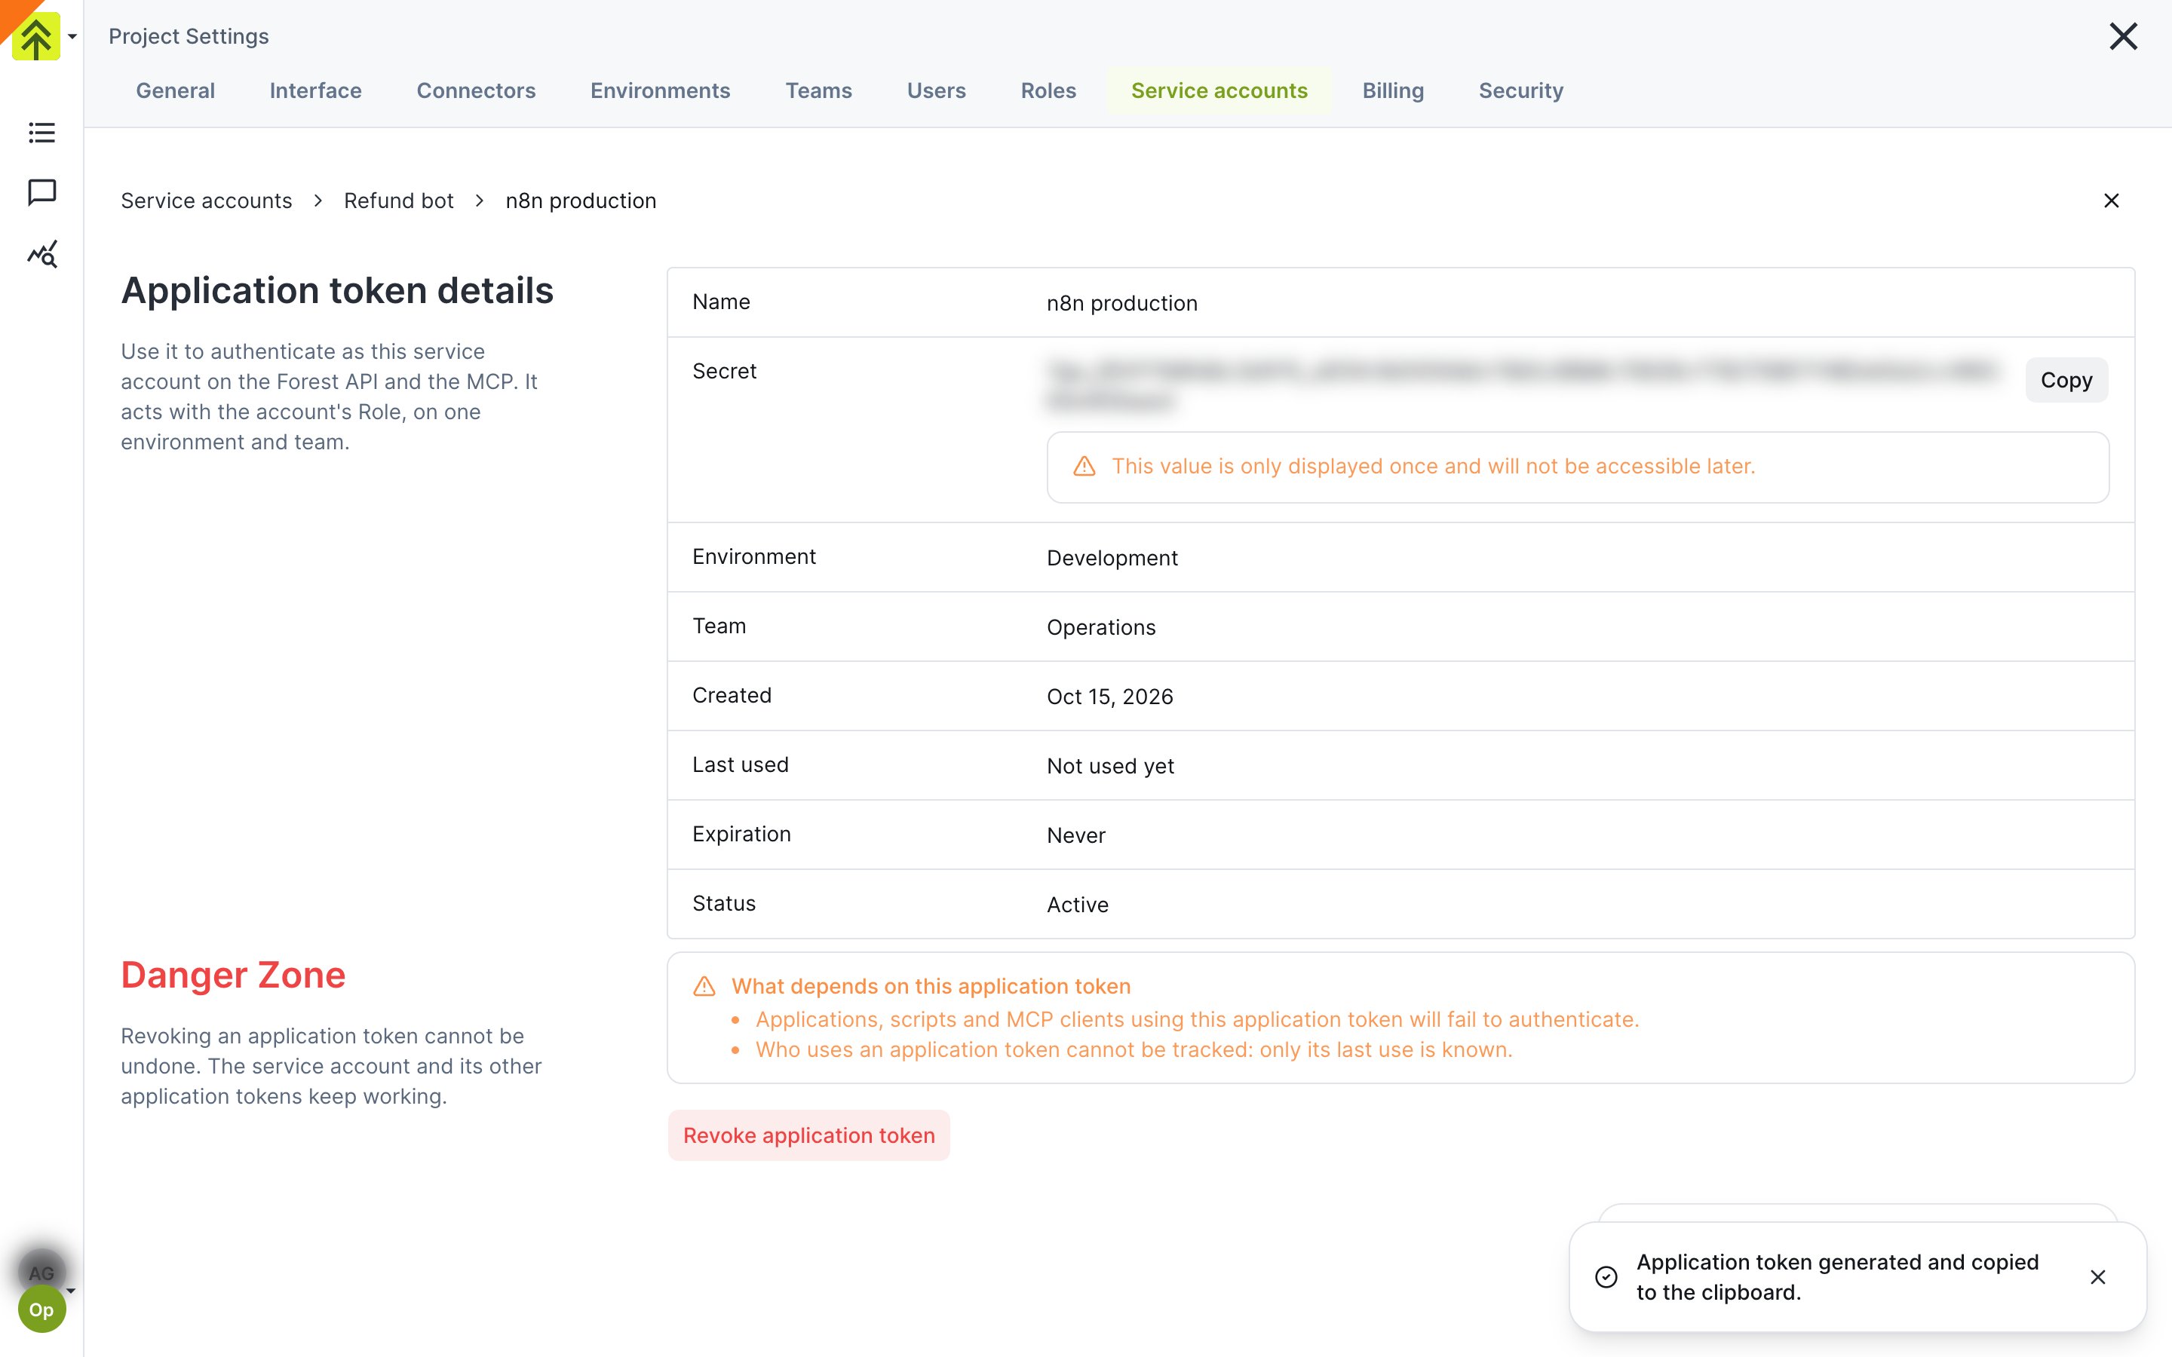Select the Service accounts tab
This screenshot has height=1357, width=2172.
pos(1219,90)
